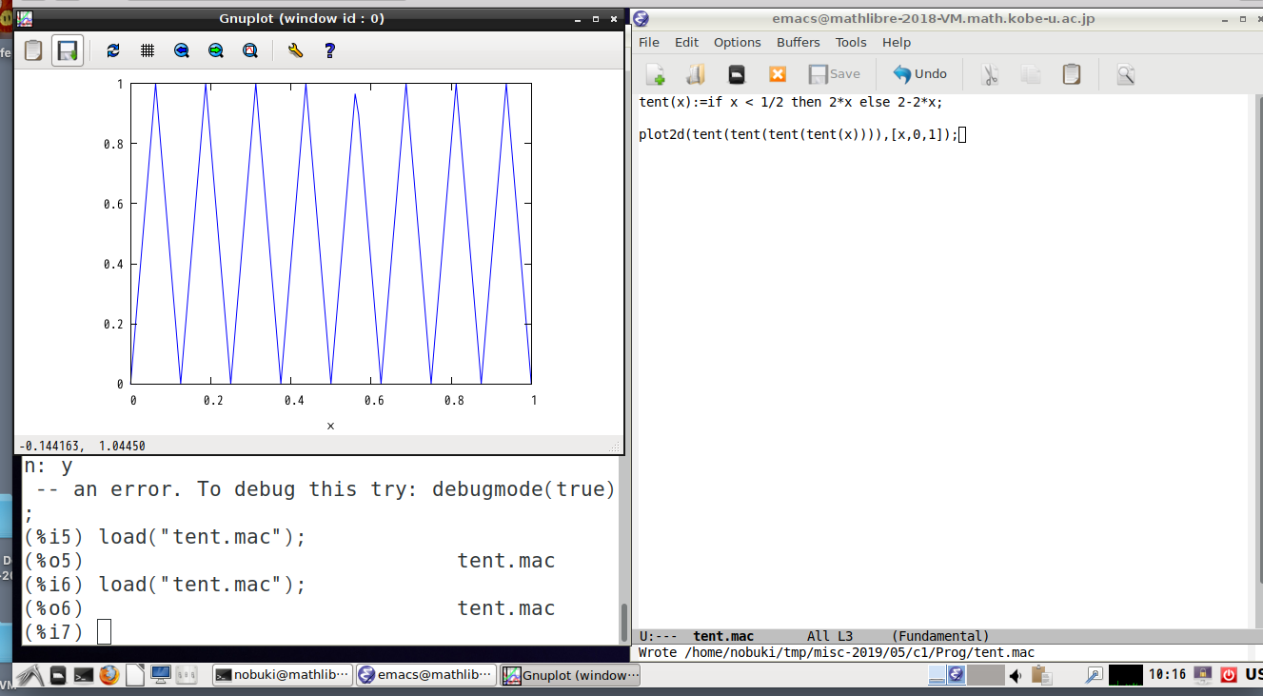Viewport: 1263px width, 696px height.
Task: Click the file manager launcher in taskbar
Action: (x=59, y=675)
